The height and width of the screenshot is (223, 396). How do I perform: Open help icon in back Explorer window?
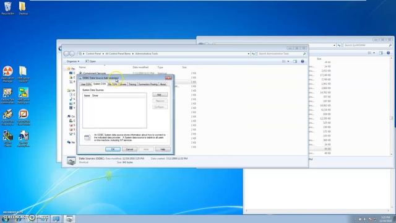tap(389, 53)
